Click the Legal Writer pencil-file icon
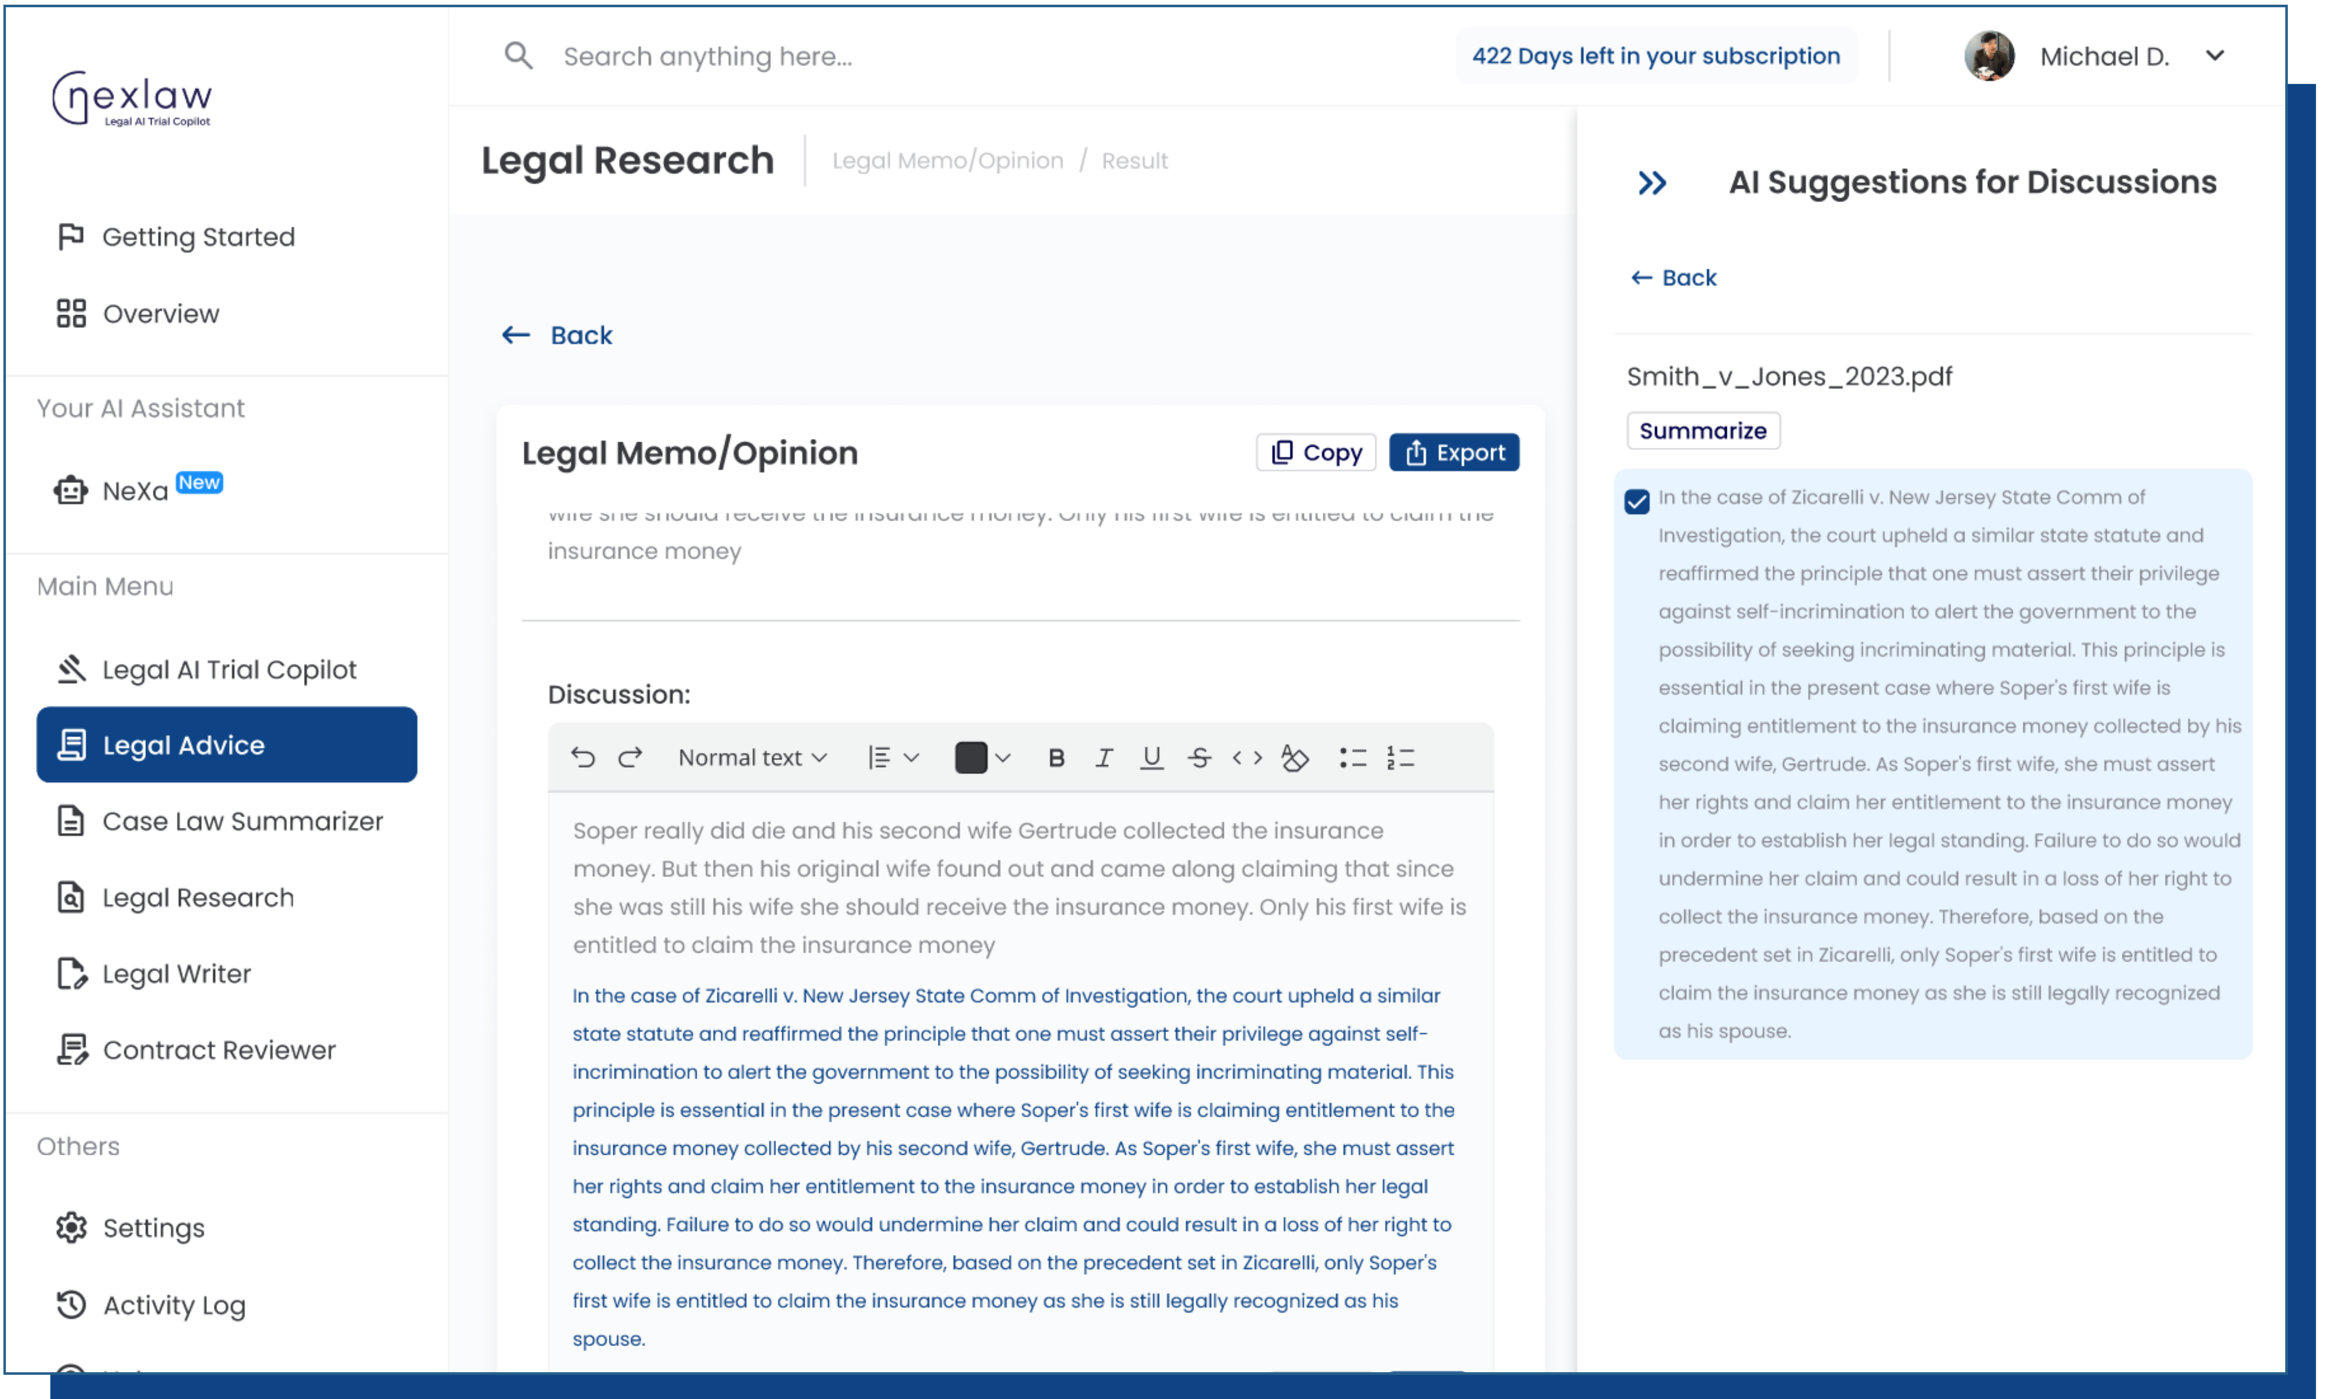Viewport: 2330px width, 1399px height. click(x=72, y=974)
